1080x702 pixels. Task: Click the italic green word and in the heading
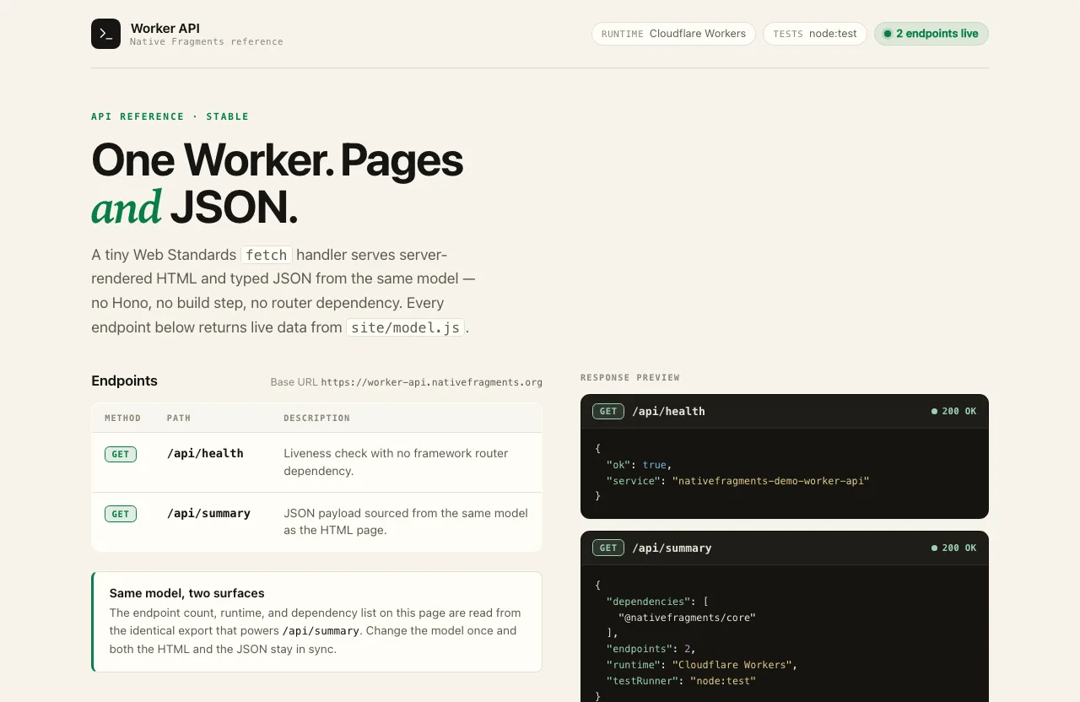(127, 208)
